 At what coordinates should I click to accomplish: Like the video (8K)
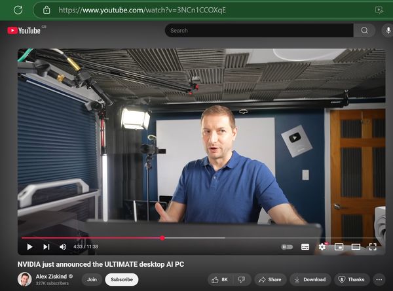pos(220,280)
